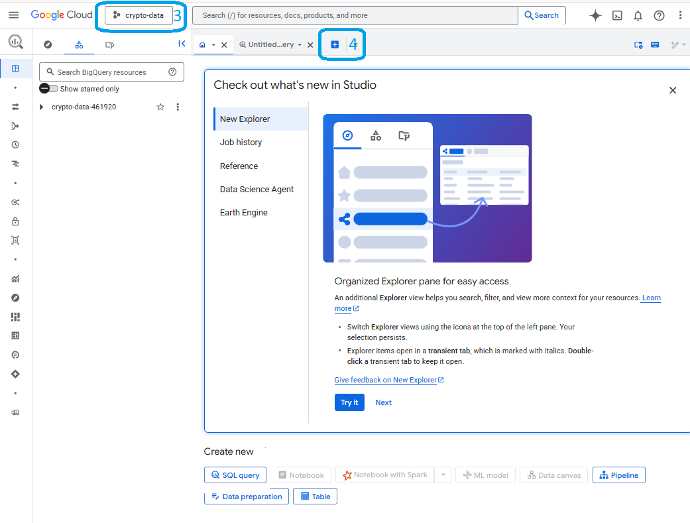Open more options for crypto-data-461920
Screen dimensions: 690x523
tap(178, 107)
